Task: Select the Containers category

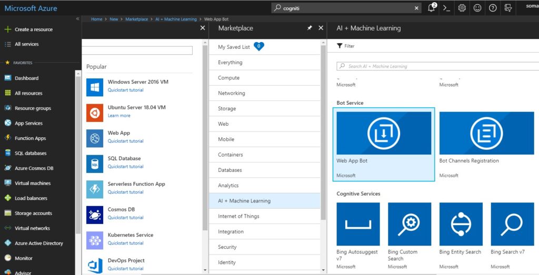Action: tap(264, 155)
